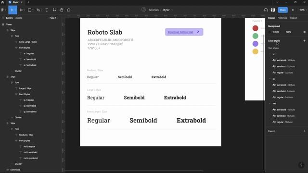The width and height of the screenshot is (308, 173).
Task: Open the Prototype tab
Action: 282,18
